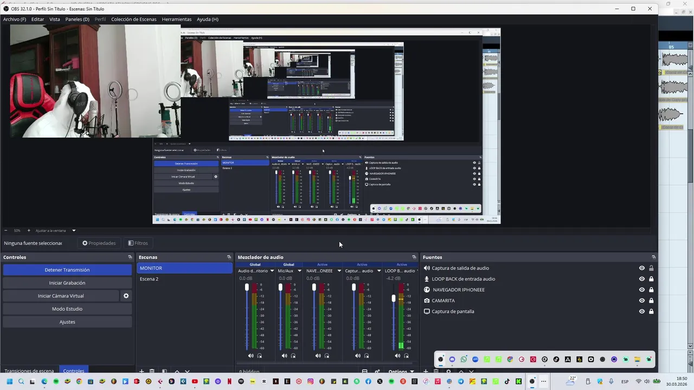Open Mic/Aux channel options dropdown

[x=299, y=271]
